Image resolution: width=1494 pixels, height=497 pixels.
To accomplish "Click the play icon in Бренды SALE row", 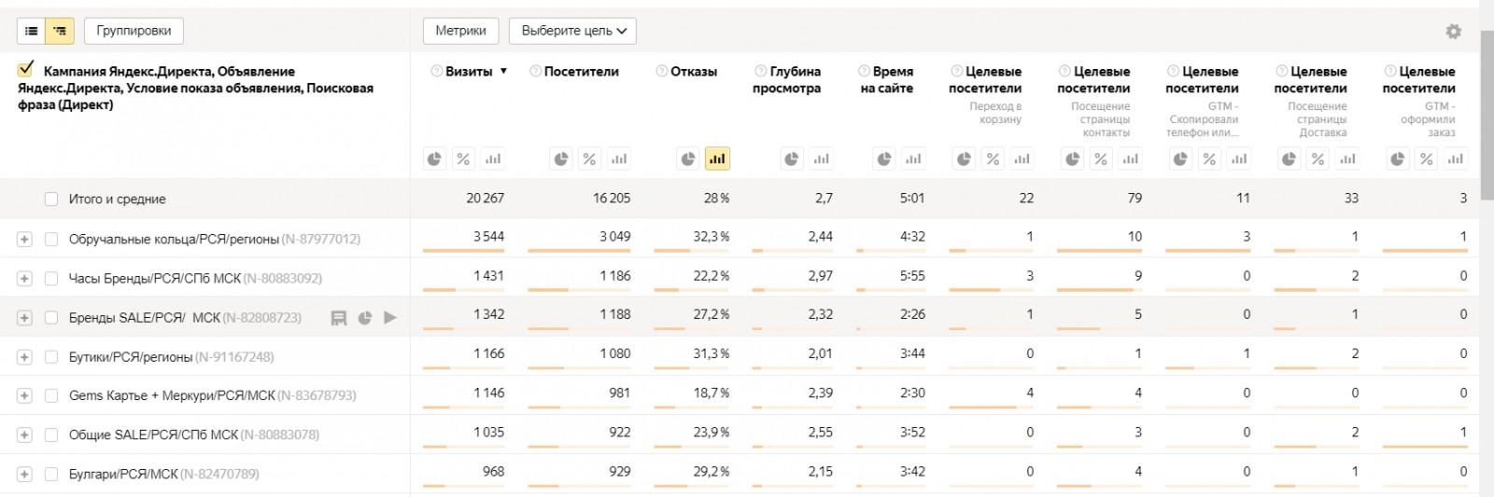I will 390,318.
